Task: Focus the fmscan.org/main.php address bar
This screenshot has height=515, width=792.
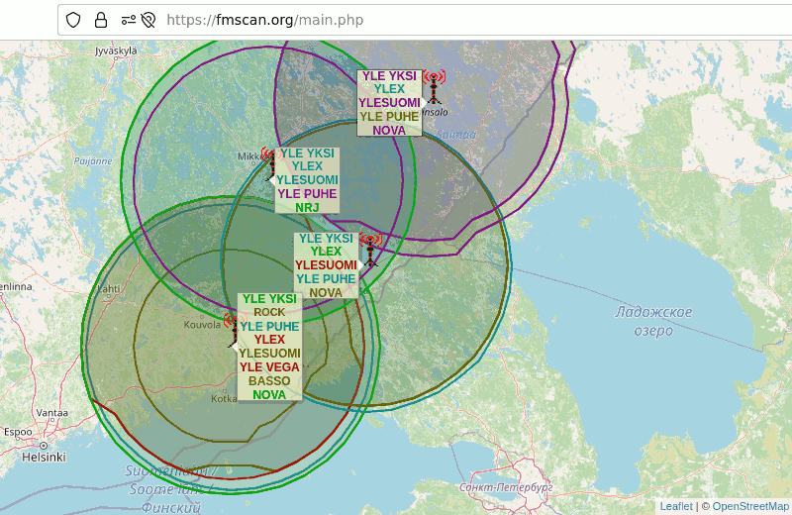Action: 425,20
